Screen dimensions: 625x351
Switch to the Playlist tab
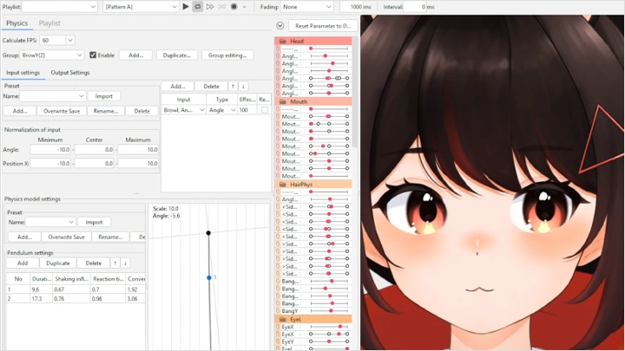(x=49, y=23)
